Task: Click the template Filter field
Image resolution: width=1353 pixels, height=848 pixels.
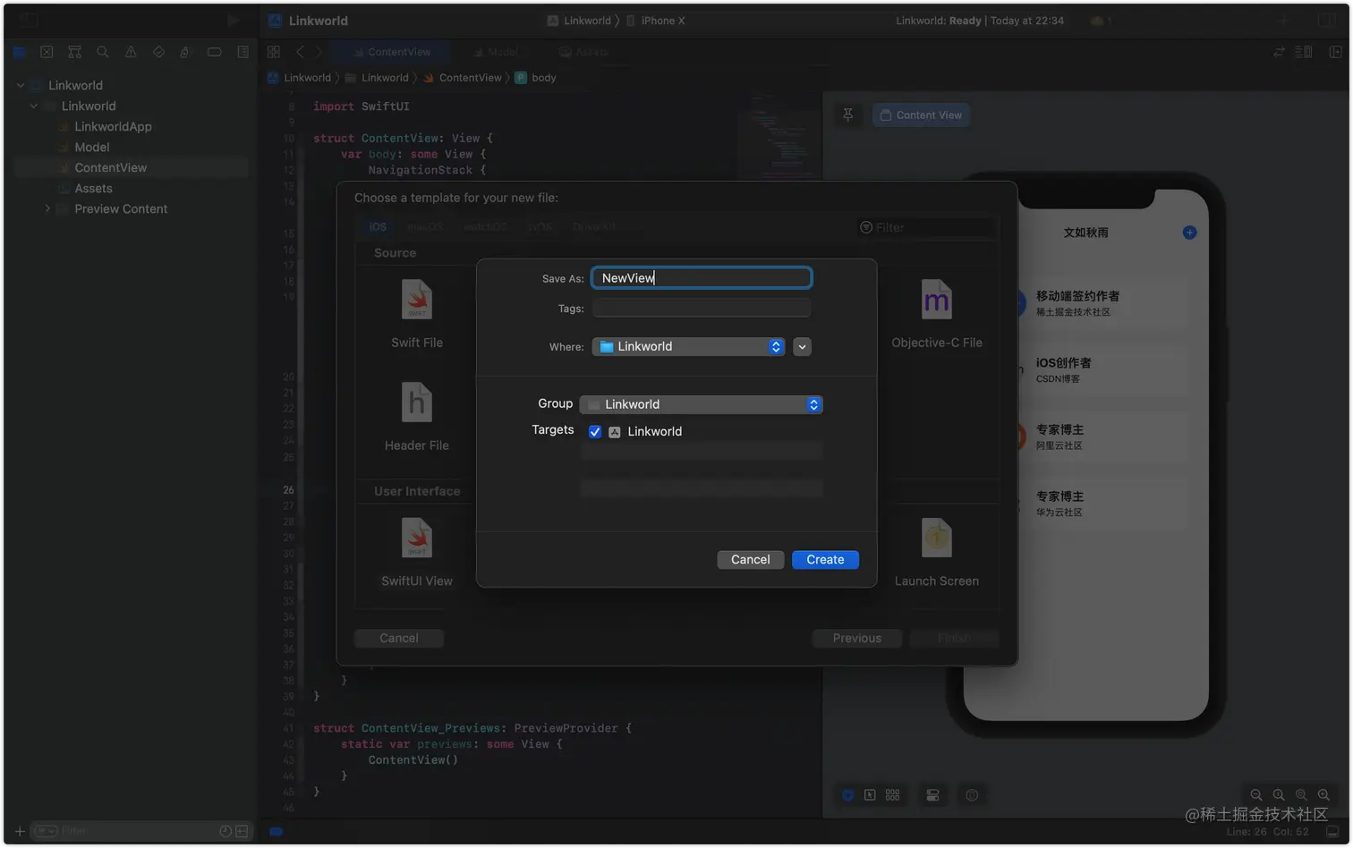Action: coord(926,227)
